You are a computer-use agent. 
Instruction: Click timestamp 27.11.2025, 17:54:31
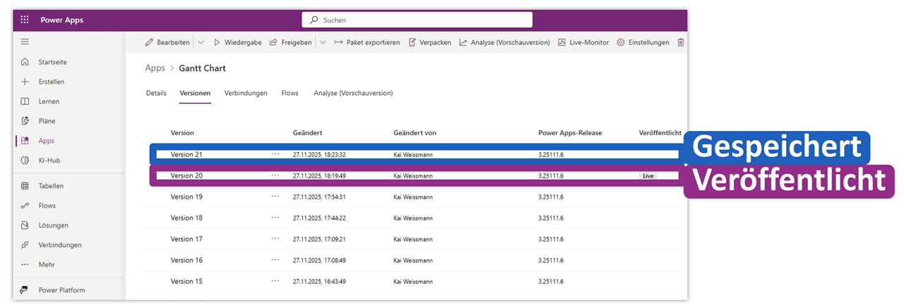click(x=319, y=196)
